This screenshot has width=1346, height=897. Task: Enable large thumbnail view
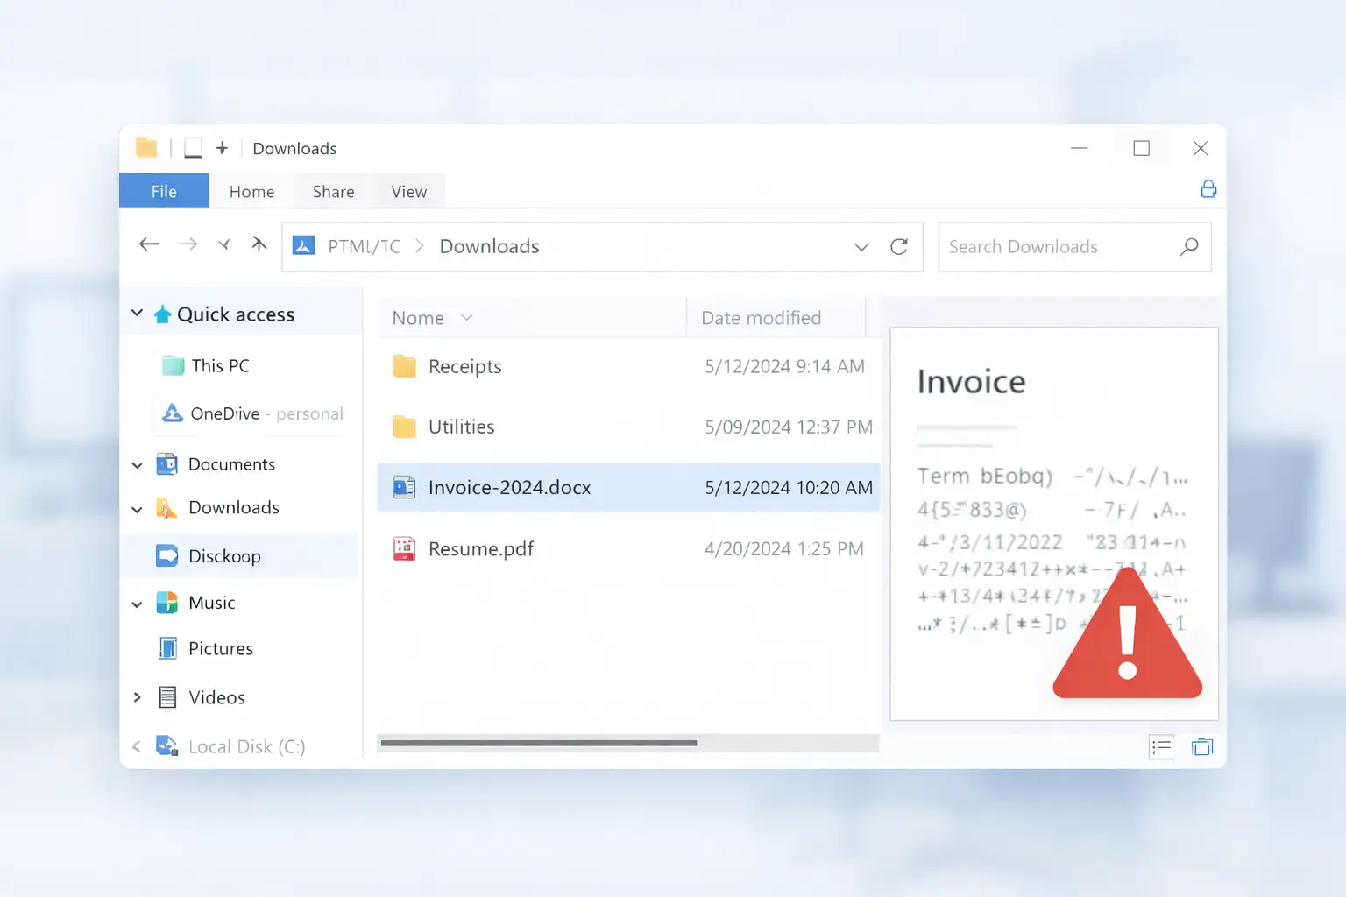(1202, 746)
